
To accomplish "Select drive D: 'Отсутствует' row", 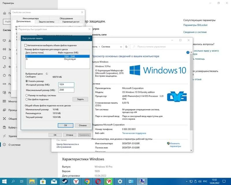I will [x=57, y=59].
